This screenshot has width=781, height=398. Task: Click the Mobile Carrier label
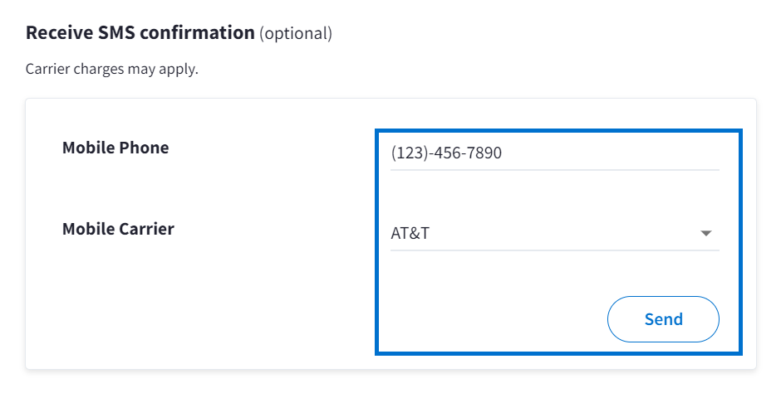coord(118,229)
